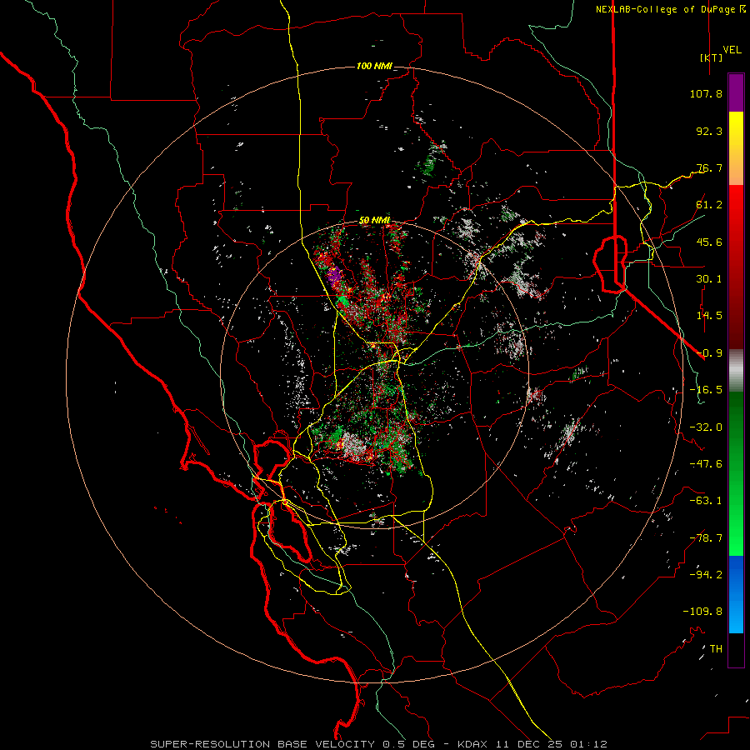Click the NEXLAB-College of DuPage watermark text
750x750 pixels.
[670, 9]
